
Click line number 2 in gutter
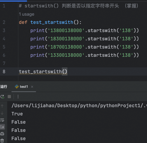(x=4, y=22)
